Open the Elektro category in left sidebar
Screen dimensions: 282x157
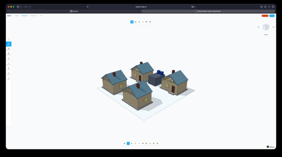9,78
